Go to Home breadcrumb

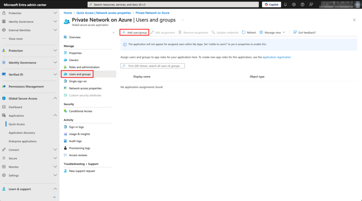68,13
